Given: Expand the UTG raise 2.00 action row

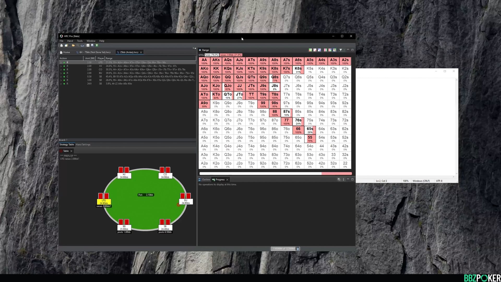Looking at the screenshot, I should coord(61,63).
